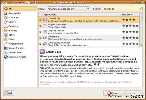
Task: Uncheck the Floppy Formatter checkbox
Action: tap(40, 25)
